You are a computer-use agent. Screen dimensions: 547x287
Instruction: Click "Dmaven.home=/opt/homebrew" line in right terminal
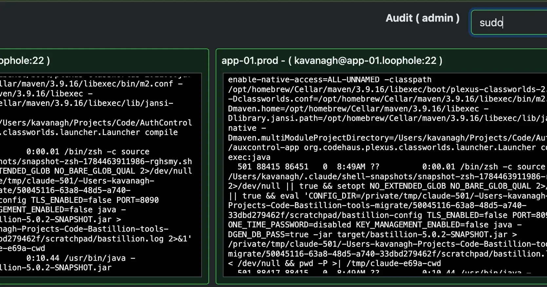coord(358,109)
